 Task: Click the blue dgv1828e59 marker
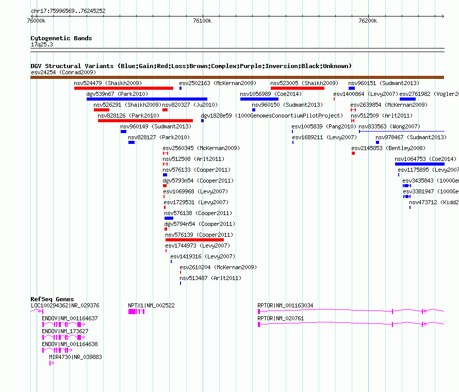click(202, 121)
